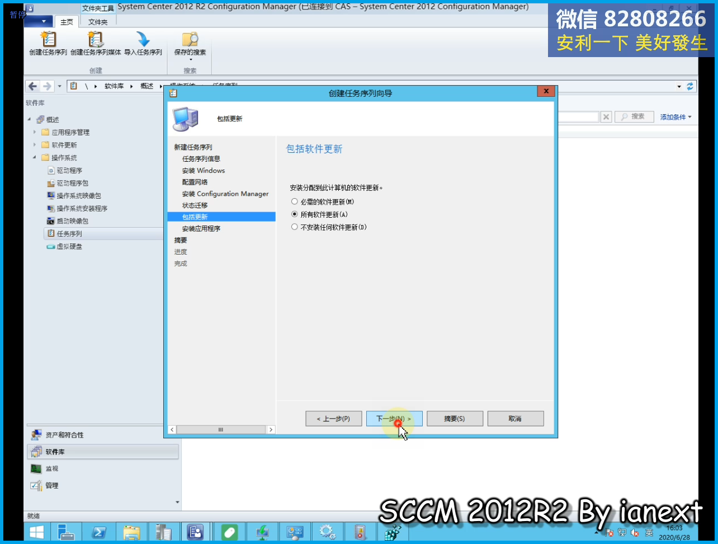Select 所有软件更新 radio button
The image size is (718, 544).
(x=295, y=214)
